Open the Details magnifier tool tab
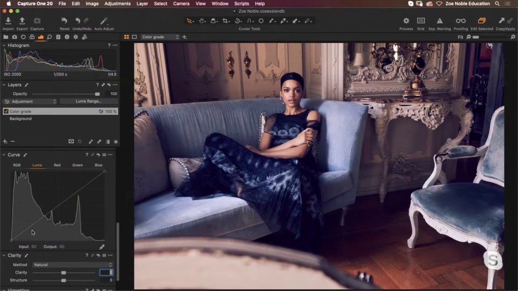 [49, 37]
